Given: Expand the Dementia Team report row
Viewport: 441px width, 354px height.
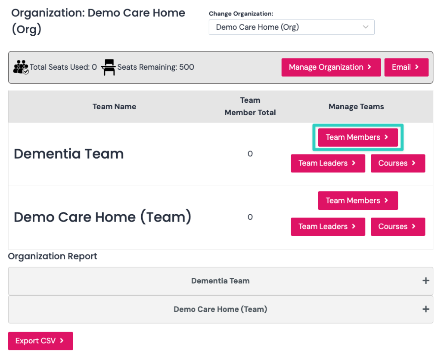Looking at the screenshot, I should (x=220, y=281).
